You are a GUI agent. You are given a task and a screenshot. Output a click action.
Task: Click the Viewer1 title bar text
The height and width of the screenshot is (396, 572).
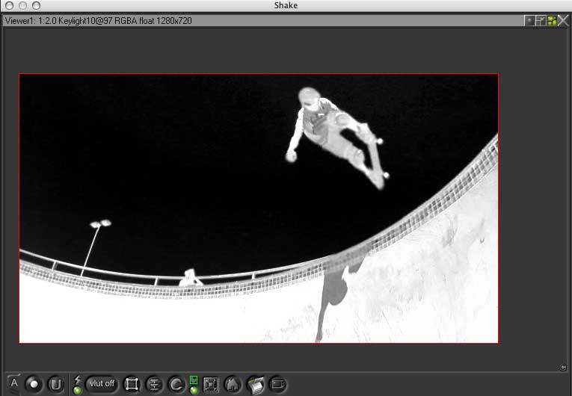tap(98, 21)
